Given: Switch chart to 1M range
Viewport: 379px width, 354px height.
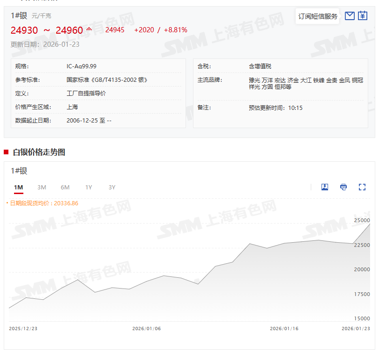Looking at the screenshot, I should click(x=18, y=188).
